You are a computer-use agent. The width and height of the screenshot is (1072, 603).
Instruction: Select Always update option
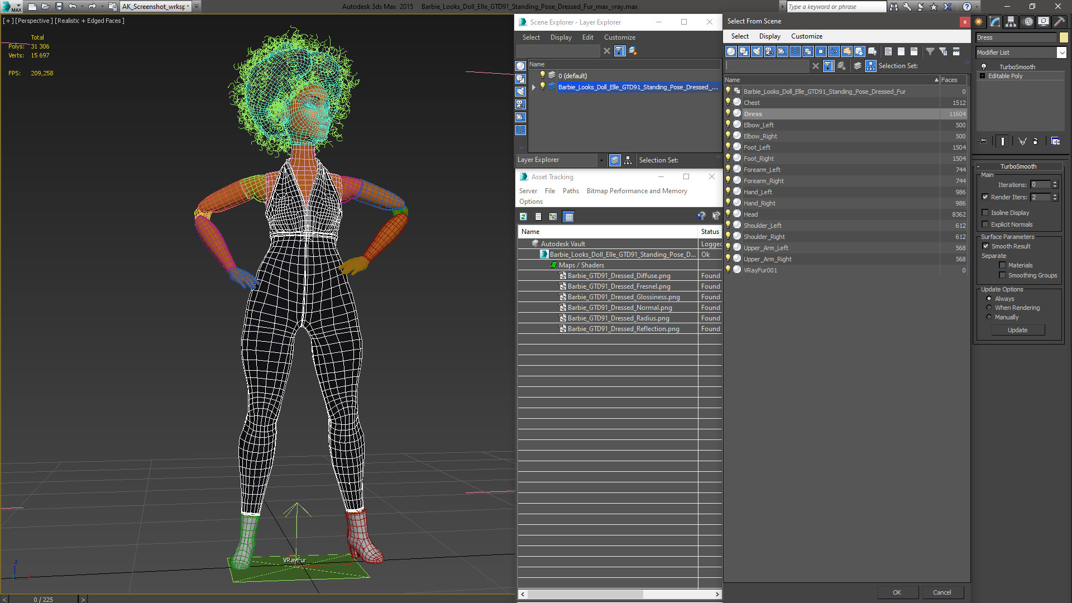coord(989,299)
